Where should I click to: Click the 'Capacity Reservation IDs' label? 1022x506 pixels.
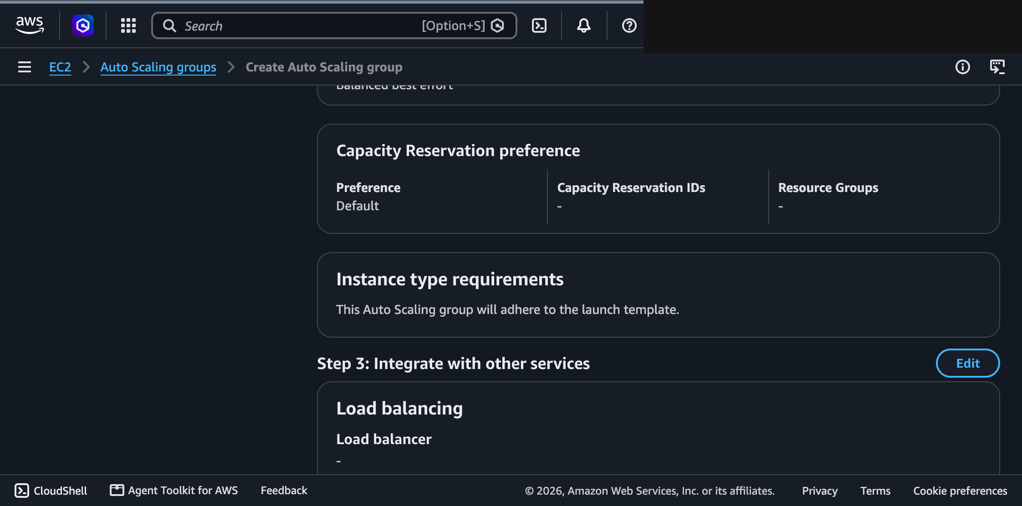pos(631,187)
